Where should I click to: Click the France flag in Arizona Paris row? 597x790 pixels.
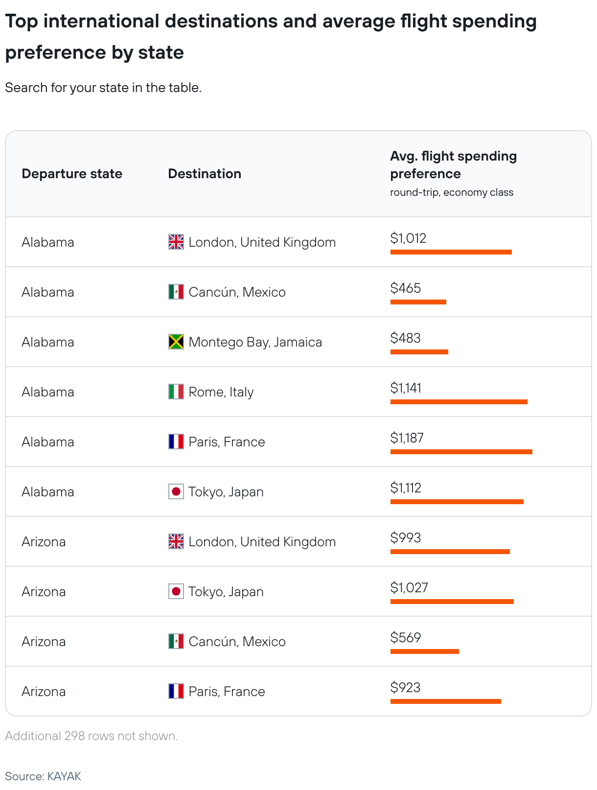tap(176, 691)
